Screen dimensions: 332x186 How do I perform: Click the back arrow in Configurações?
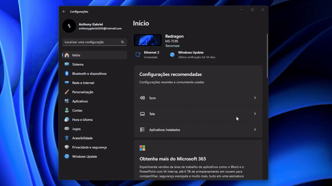pos(64,11)
